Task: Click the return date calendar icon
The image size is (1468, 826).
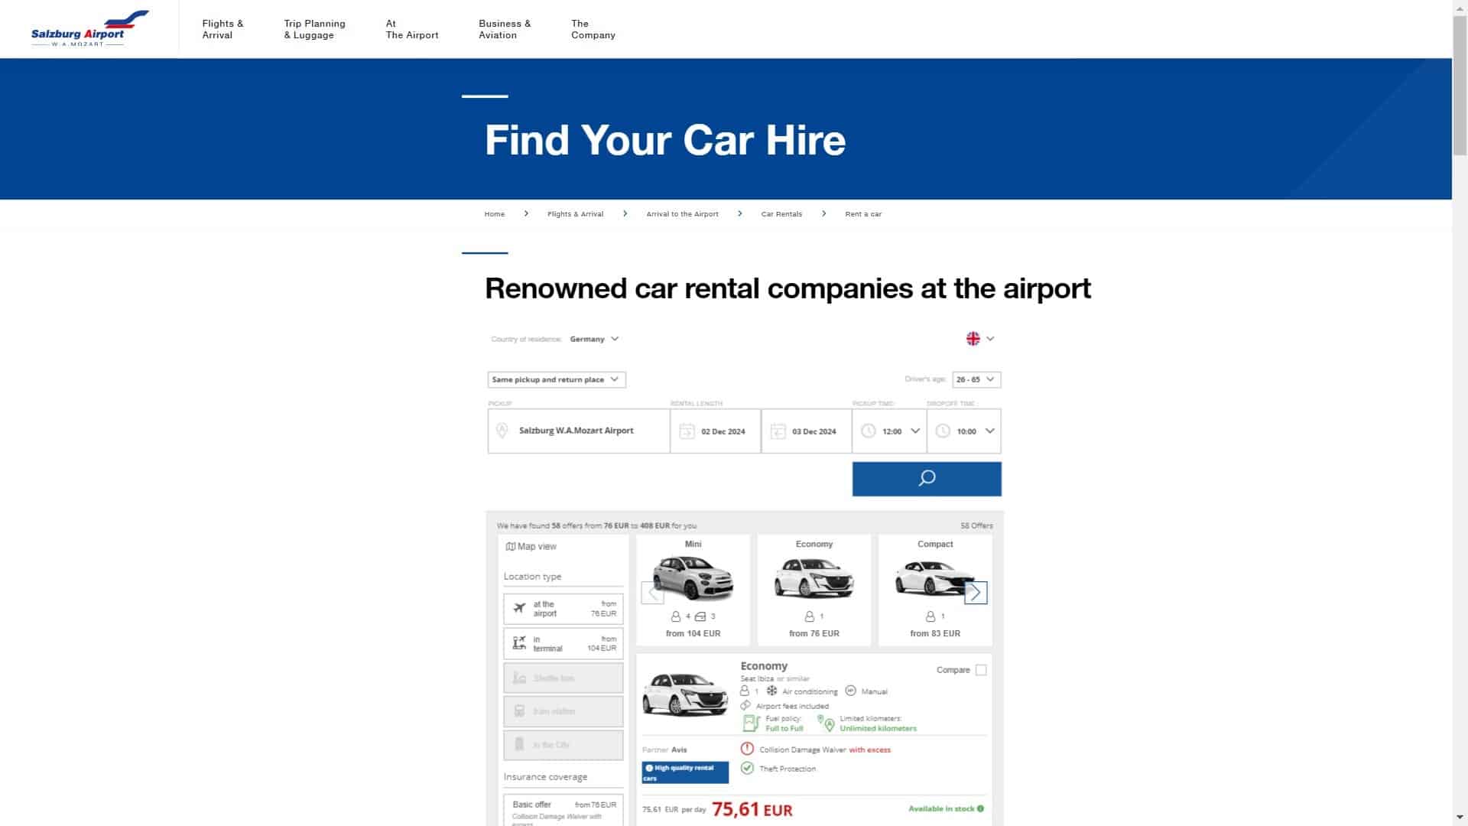Action: coord(778,431)
